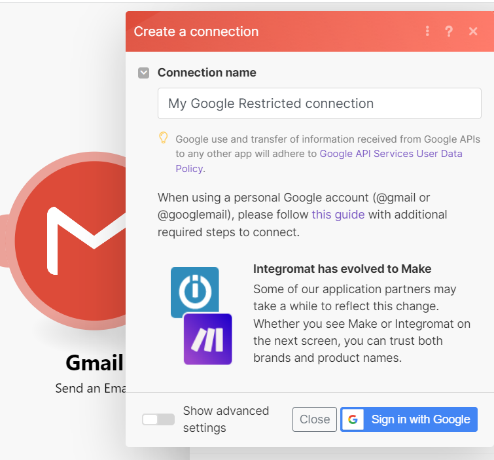The width and height of the screenshot is (494, 460).
Task: Open the 'this guide' link
Action: 338,215
